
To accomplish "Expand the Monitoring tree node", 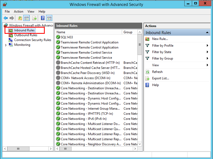I will 6,45.
